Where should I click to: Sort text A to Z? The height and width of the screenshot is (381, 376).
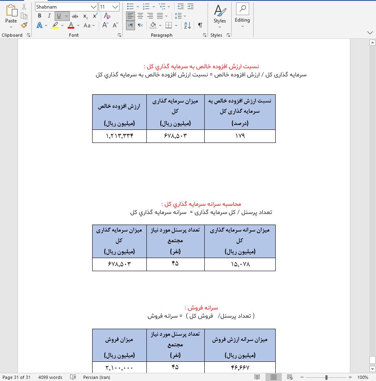[x=187, y=25]
